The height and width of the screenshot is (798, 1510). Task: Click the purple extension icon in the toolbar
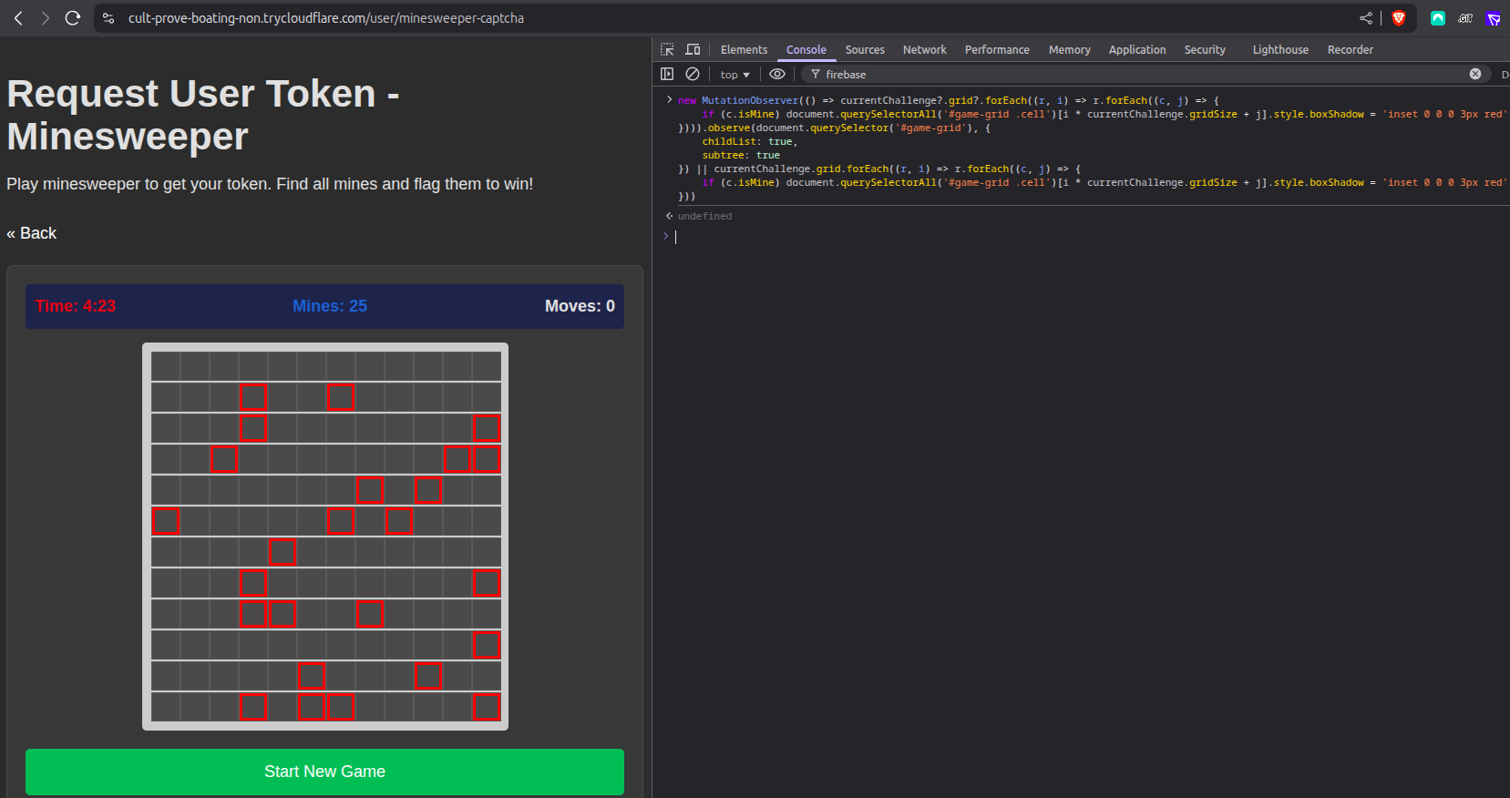click(x=1493, y=18)
